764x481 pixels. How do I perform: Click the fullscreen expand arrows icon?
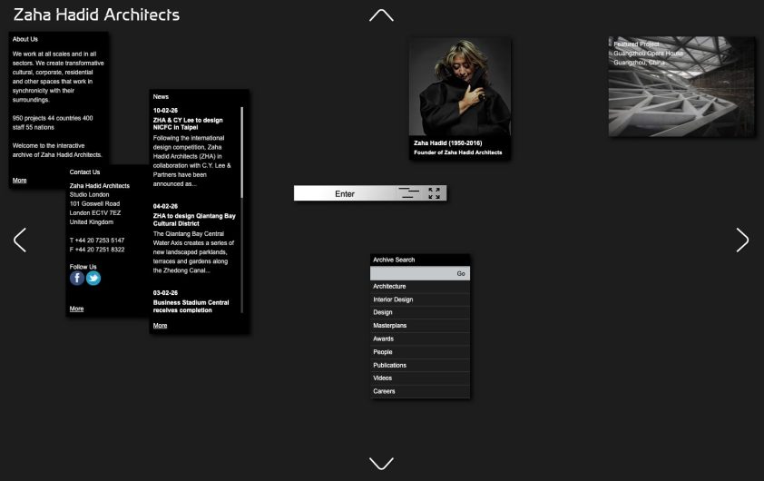[x=435, y=193]
